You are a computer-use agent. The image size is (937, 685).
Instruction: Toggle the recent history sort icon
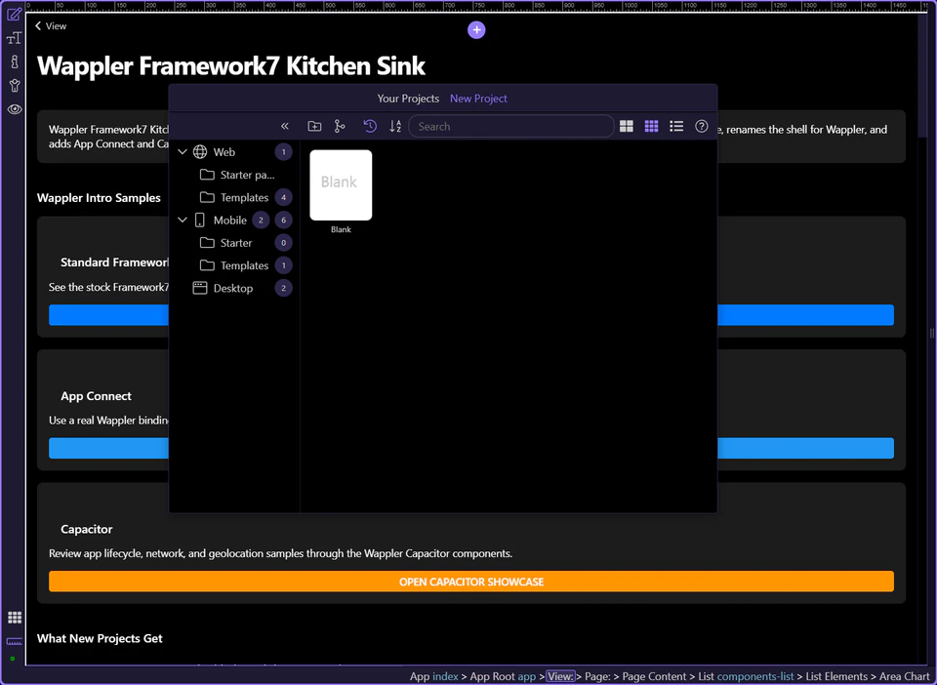pos(370,126)
